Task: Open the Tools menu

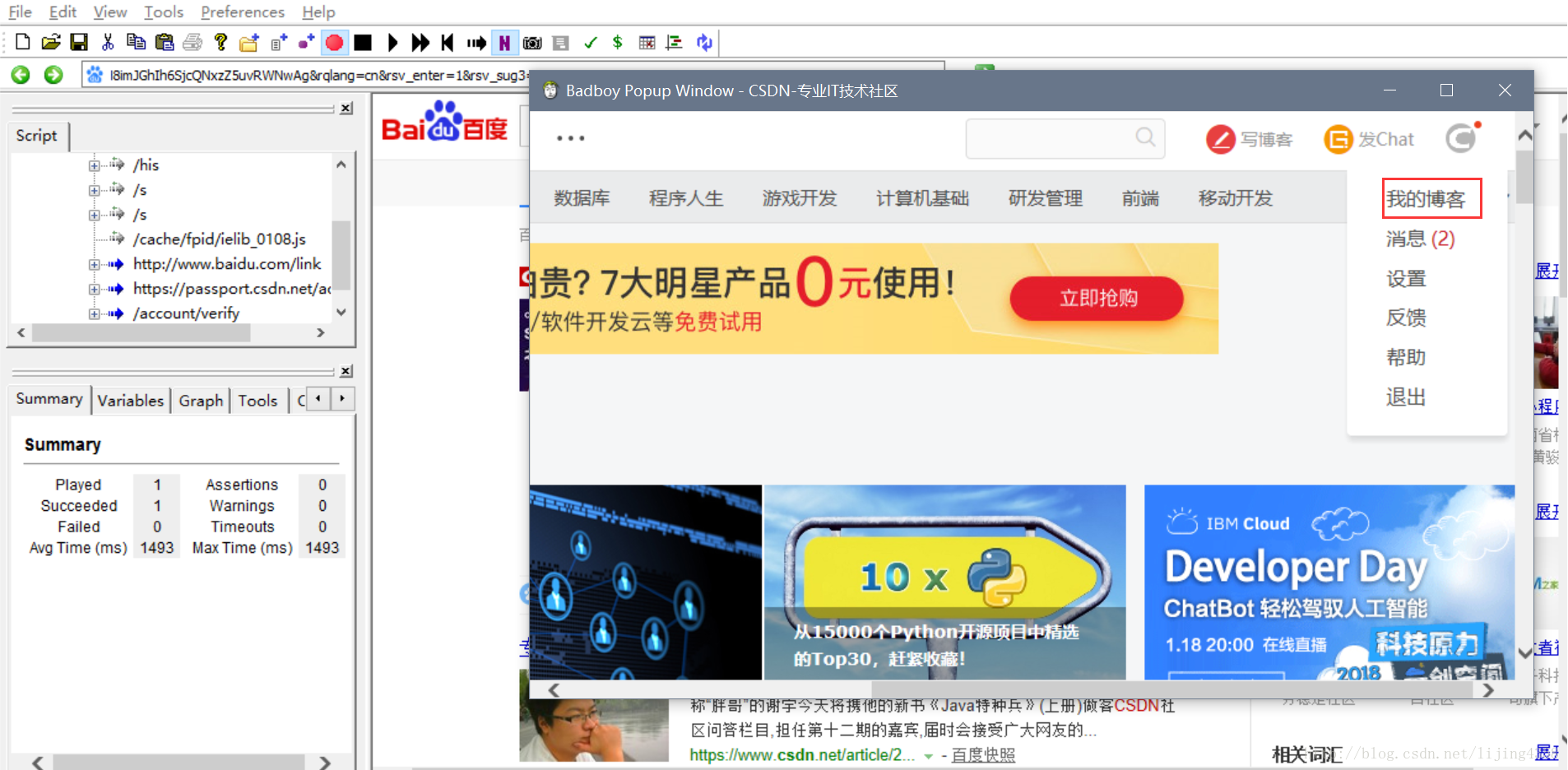Action: (x=164, y=12)
